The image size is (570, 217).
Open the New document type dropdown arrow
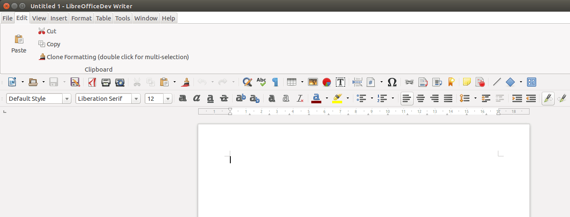[23, 82]
